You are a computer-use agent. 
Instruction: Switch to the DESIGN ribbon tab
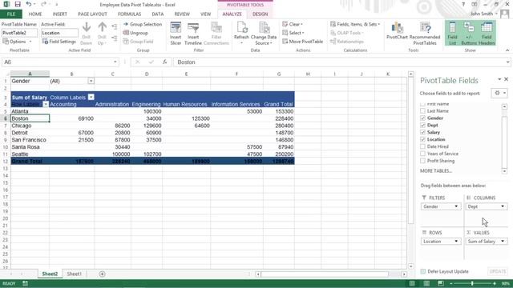coord(260,14)
